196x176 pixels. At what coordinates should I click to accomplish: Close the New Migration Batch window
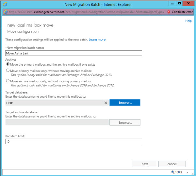coord(189,4)
